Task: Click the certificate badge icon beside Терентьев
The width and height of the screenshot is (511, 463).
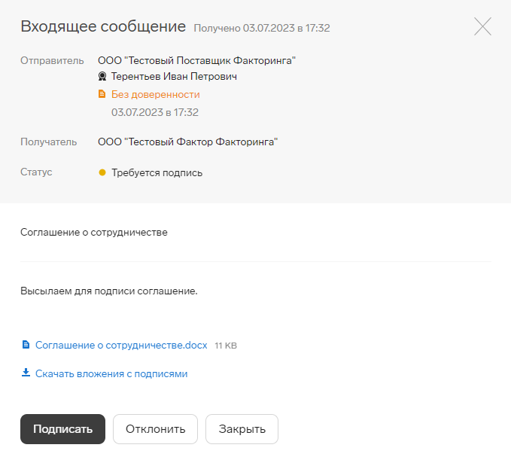Action: (102, 76)
